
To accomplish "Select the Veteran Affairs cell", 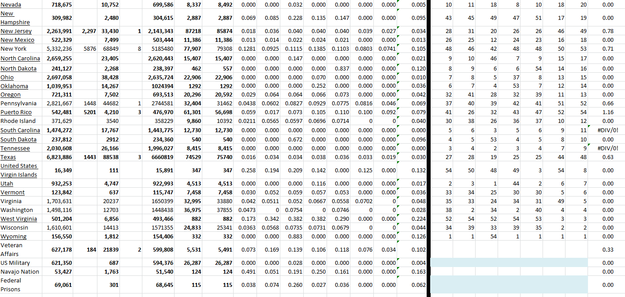I will pyautogui.click(x=12, y=249).
